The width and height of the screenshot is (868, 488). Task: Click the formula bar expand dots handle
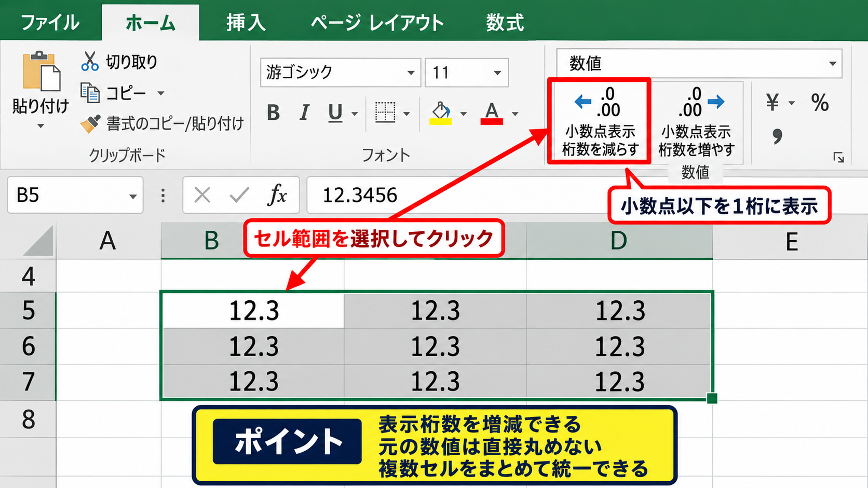[163, 196]
